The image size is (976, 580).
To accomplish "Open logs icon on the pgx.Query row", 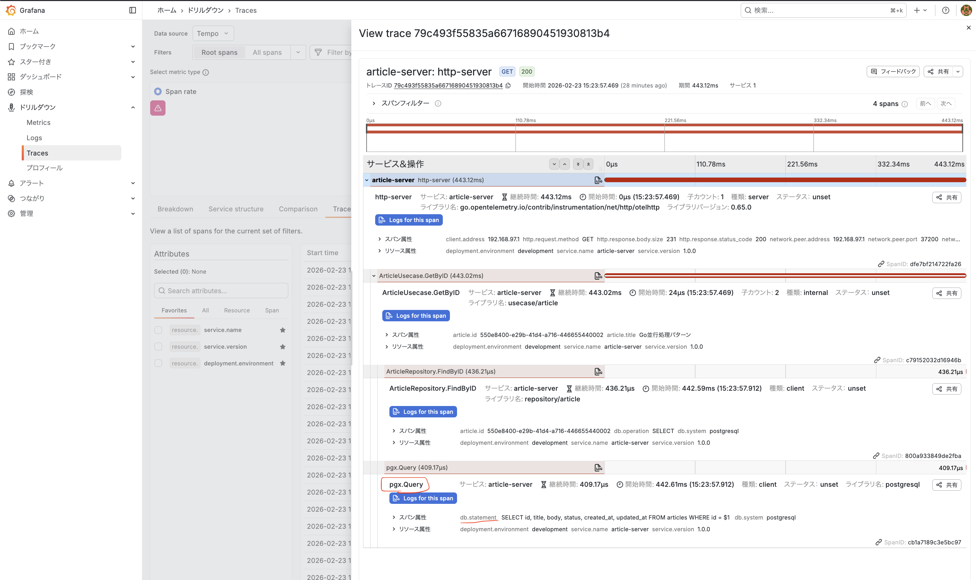I will pyautogui.click(x=598, y=468).
